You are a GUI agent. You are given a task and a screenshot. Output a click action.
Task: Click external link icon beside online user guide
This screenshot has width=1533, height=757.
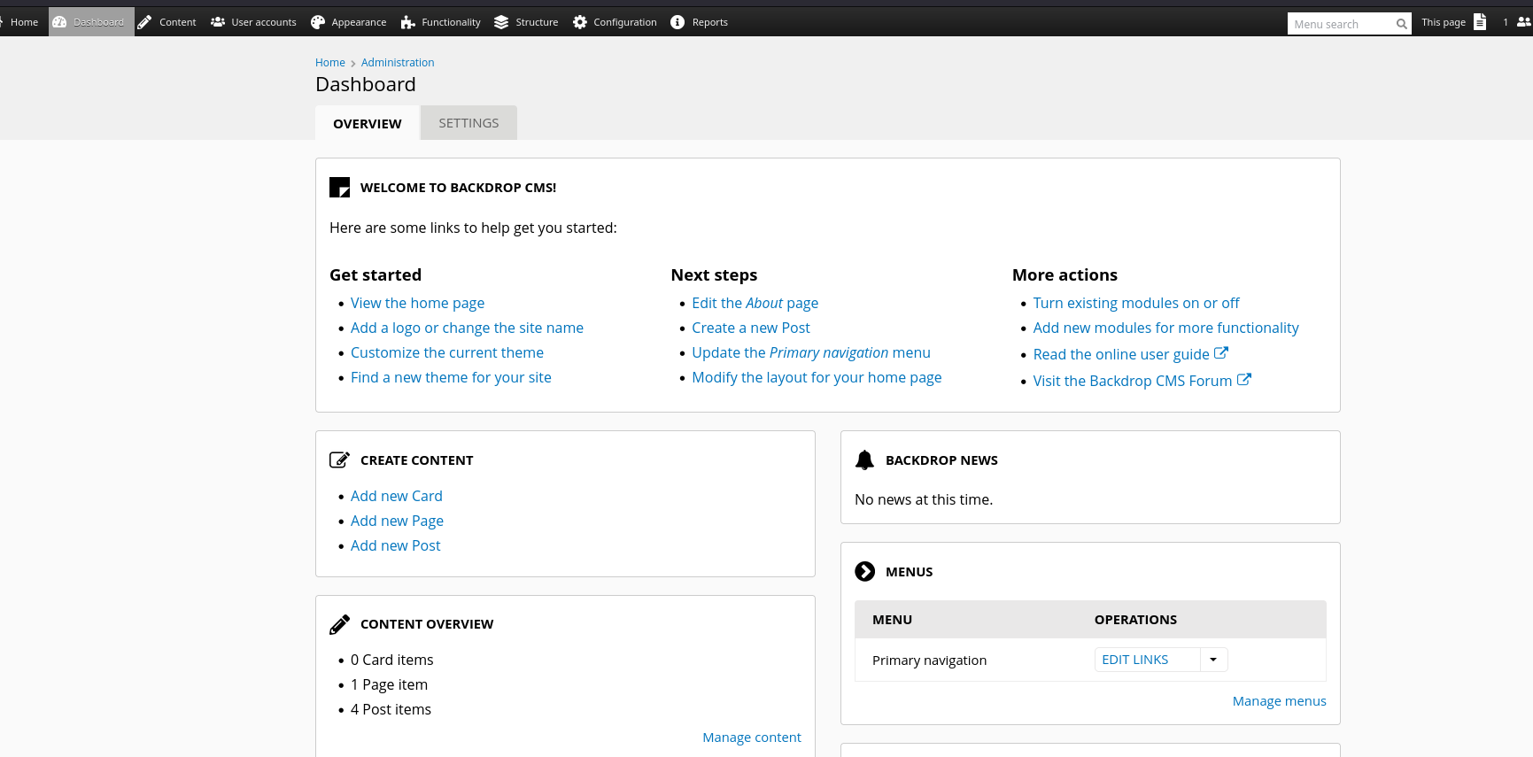pyautogui.click(x=1221, y=352)
